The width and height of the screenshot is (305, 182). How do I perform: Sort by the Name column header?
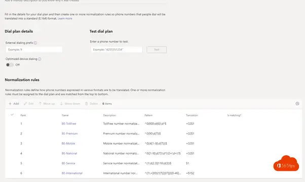[65, 115]
